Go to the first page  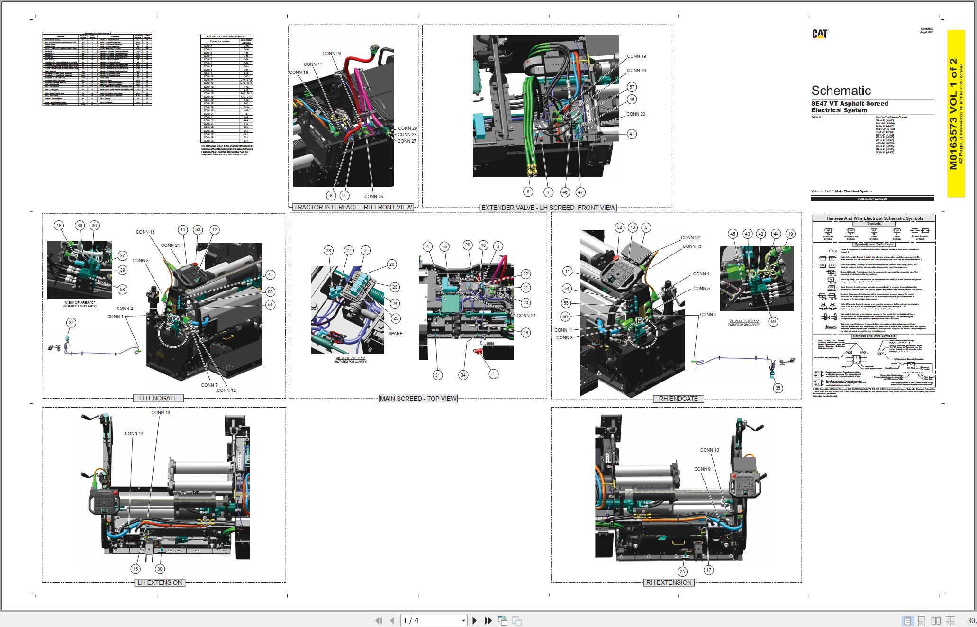pos(379,620)
